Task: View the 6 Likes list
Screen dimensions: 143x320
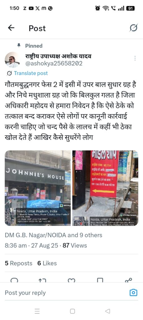Action: point(47,263)
